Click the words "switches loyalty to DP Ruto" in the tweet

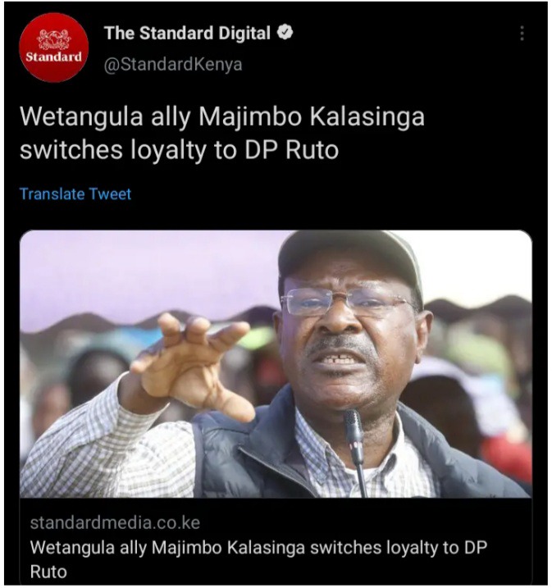(180, 150)
